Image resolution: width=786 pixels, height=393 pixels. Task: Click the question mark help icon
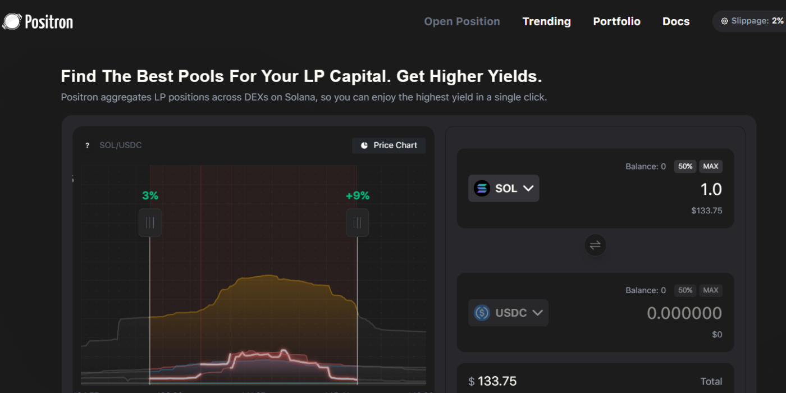(x=87, y=146)
